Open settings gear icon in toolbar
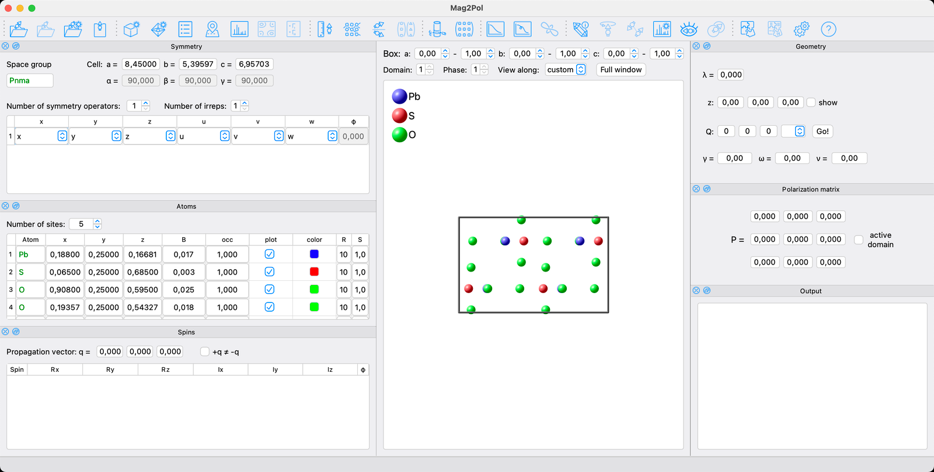The image size is (934, 472). coord(801,29)
